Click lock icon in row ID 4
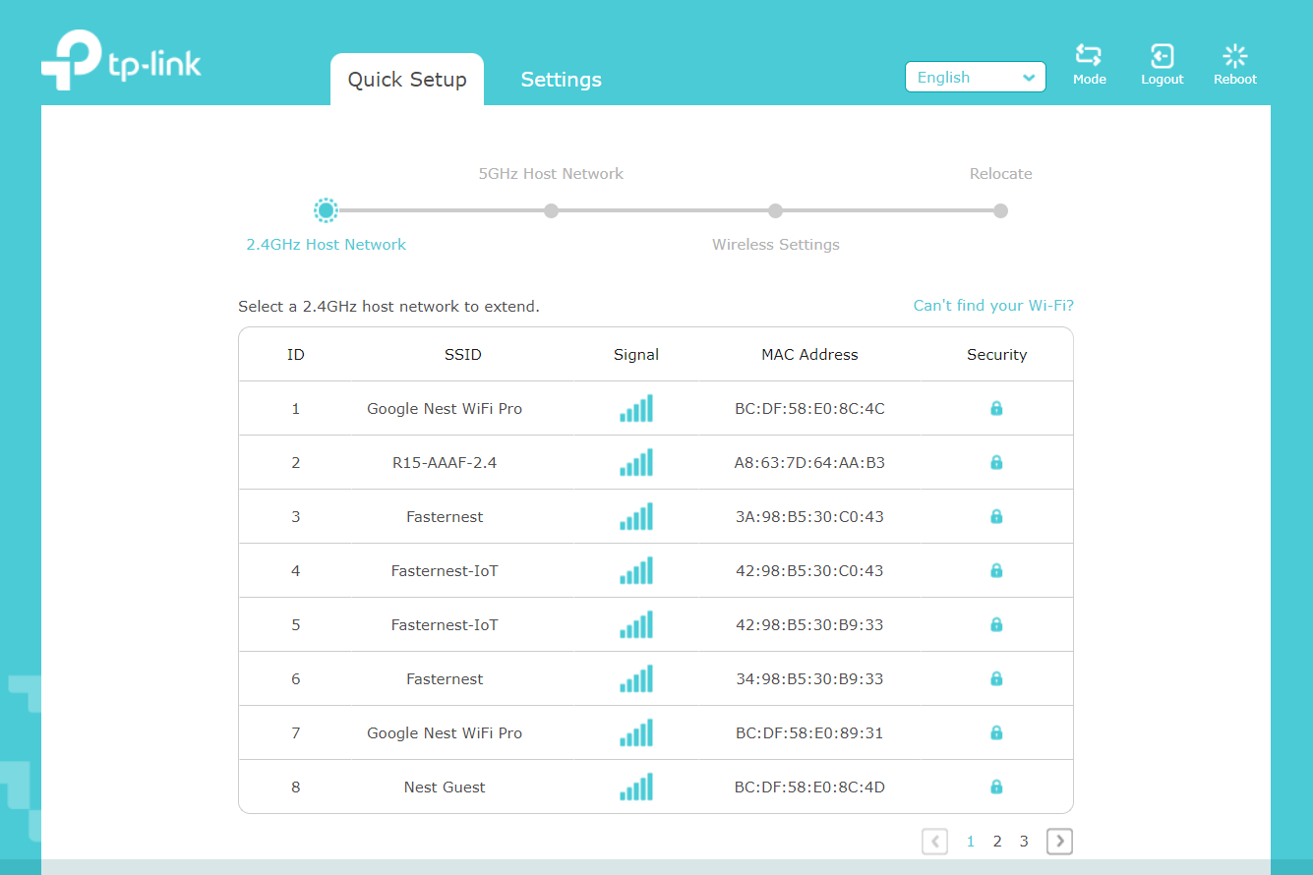The width and height of the screenshot is (1313, 875). click(996, 570)
